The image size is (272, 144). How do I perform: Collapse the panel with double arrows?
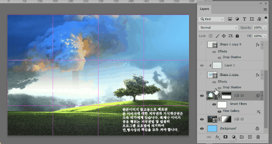[x=261, y=3]
